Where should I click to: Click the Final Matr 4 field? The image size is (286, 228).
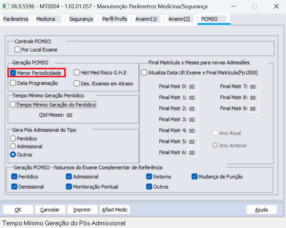click(193, 131)
